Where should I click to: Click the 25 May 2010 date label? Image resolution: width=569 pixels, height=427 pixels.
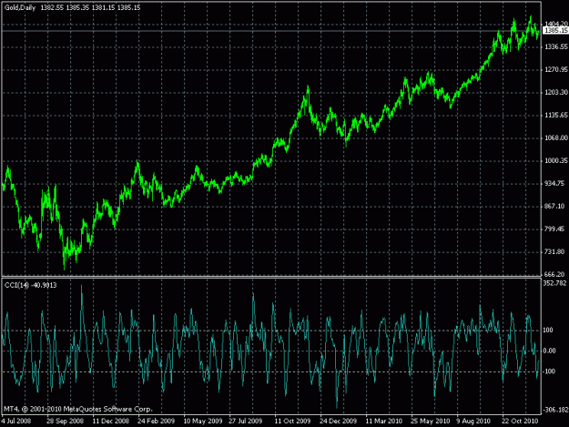pyautogui.click(x=430, y=422)
